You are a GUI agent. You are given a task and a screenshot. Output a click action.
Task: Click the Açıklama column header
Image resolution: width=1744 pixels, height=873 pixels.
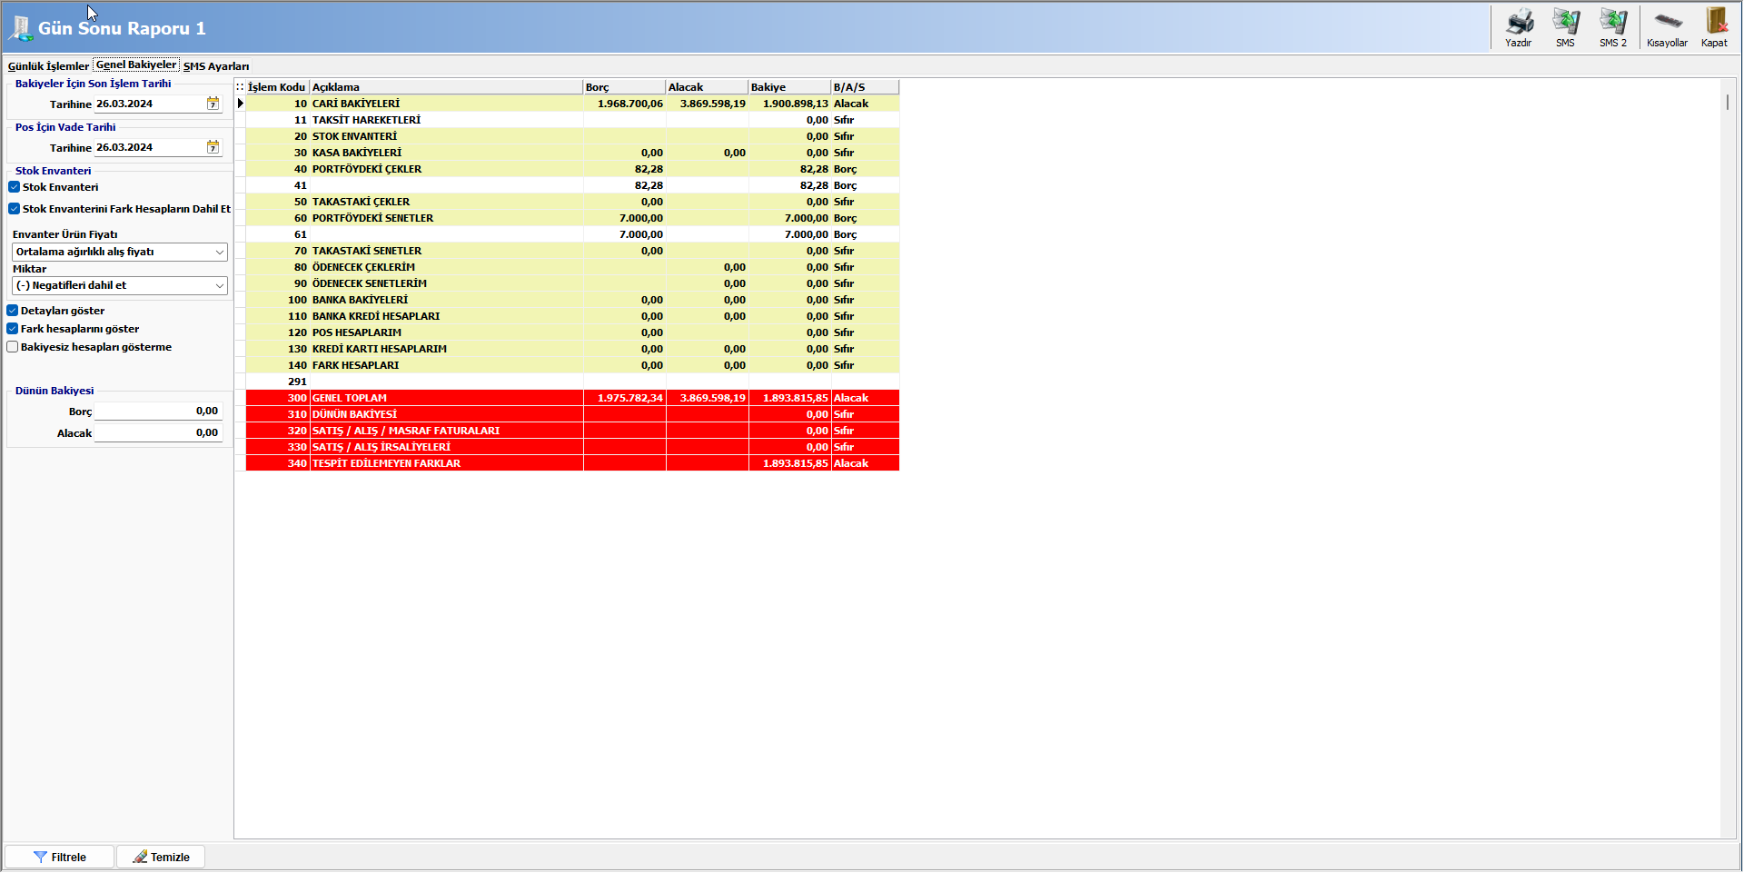(446, 87)
